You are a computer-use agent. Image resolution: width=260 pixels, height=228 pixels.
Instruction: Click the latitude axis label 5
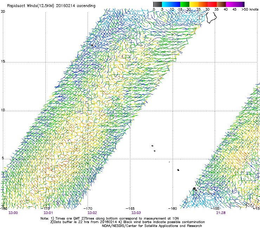(x=3, y=158)
